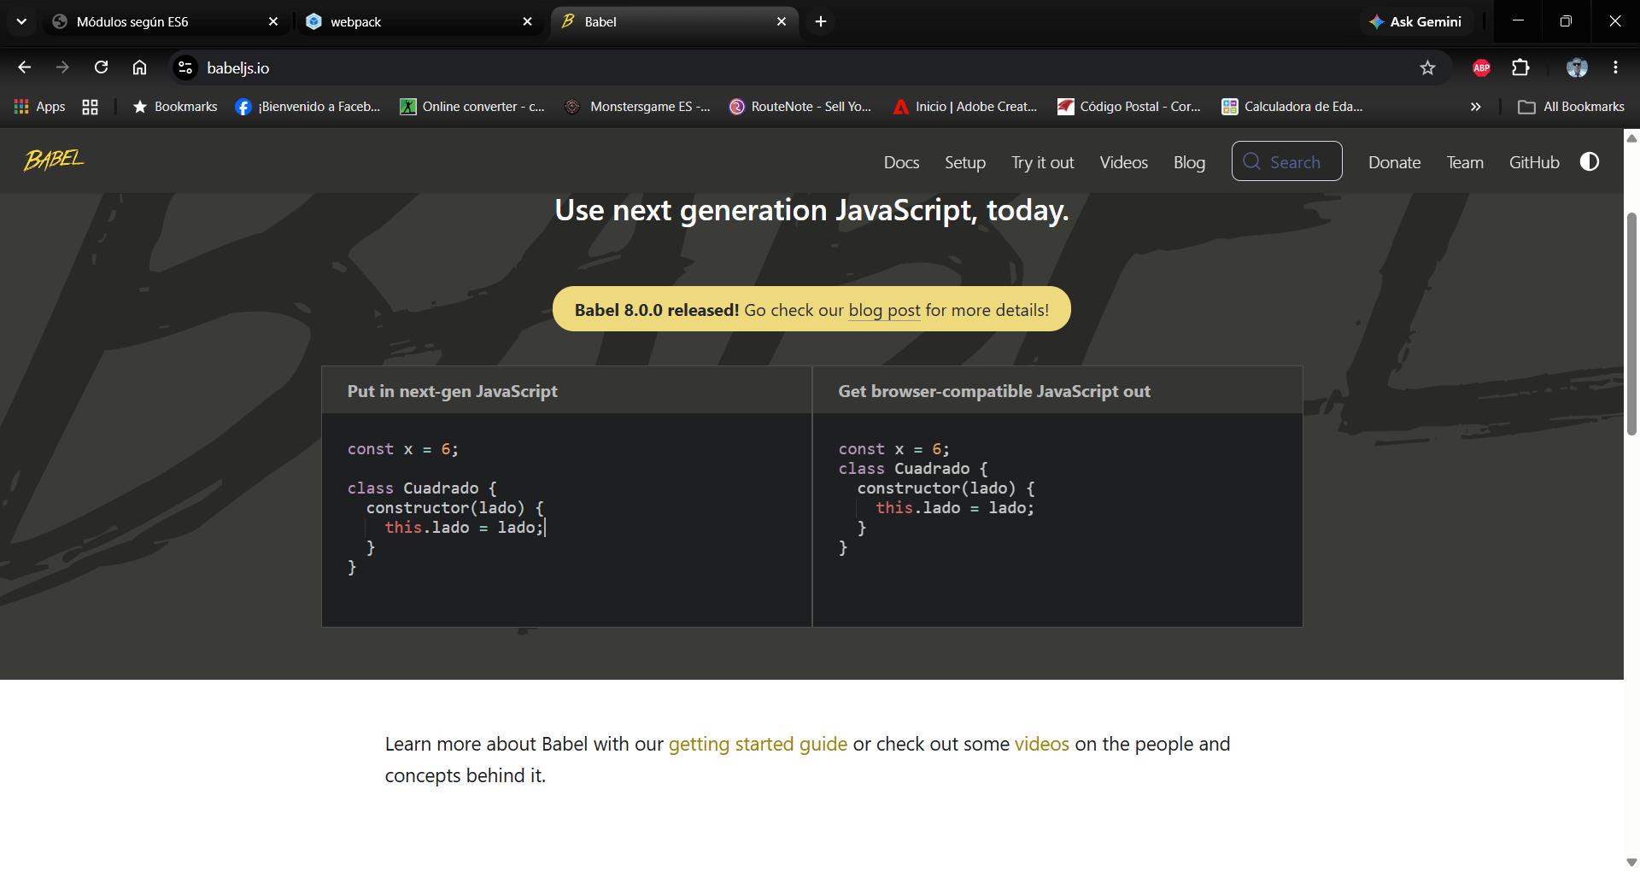The height and width of the screenshot is (871, 1640).
Task: Open the Docs navigation item
Action: pos(901,162)
